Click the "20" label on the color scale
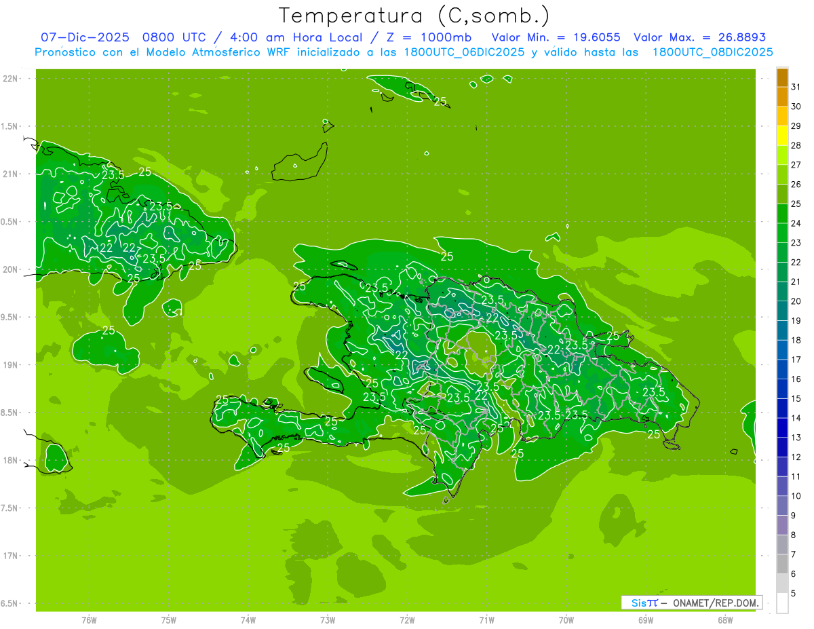The image size is (814, 629). [x=796, y=301]
